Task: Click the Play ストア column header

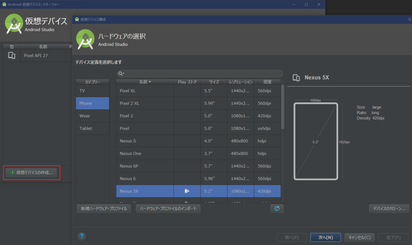Action: pyautogui.click(x=187, y=82)
